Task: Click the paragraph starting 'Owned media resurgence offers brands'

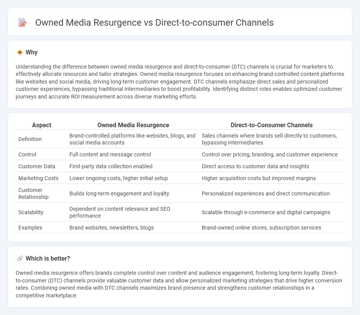Action: (179, 284)
